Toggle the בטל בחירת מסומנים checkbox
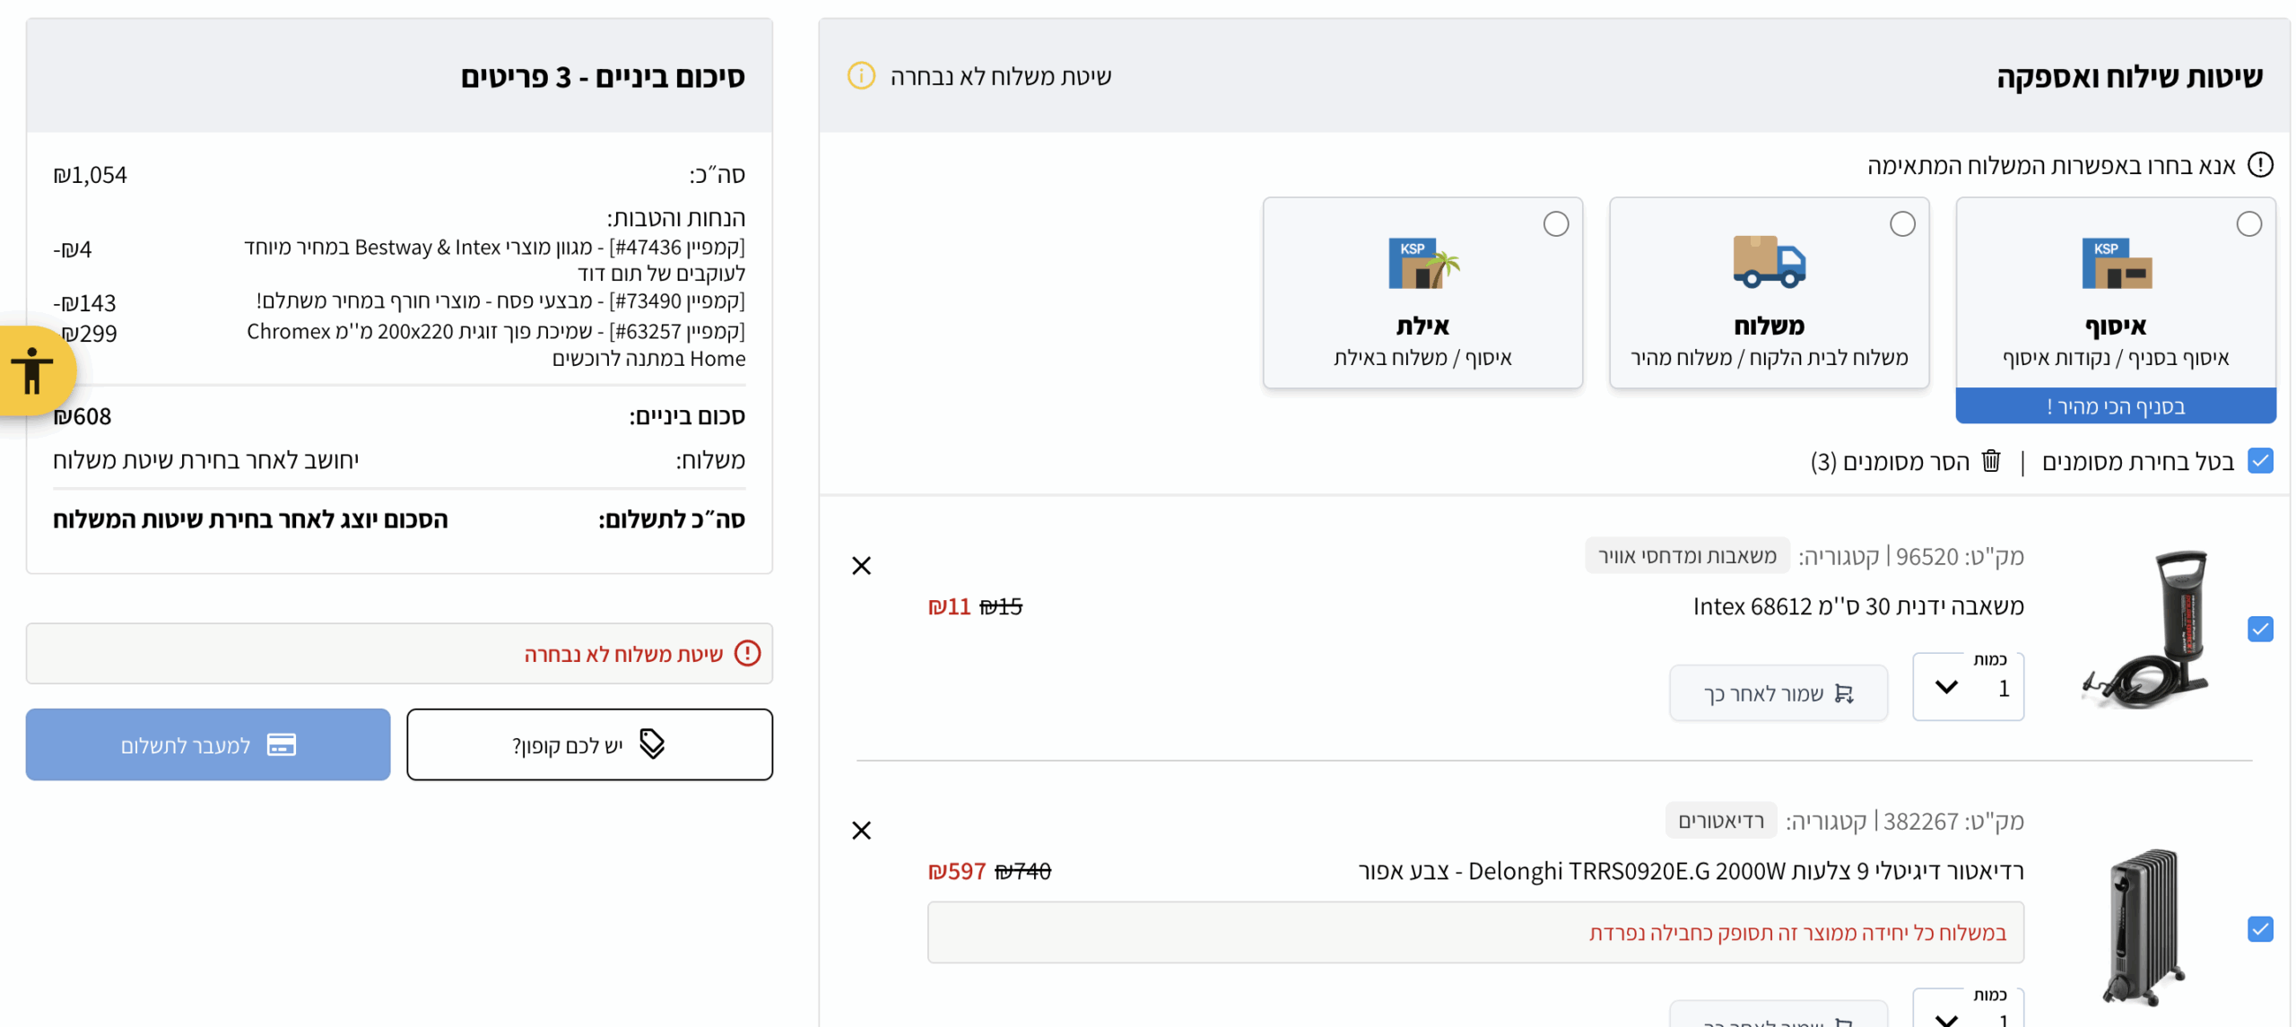 (2259, 460)
